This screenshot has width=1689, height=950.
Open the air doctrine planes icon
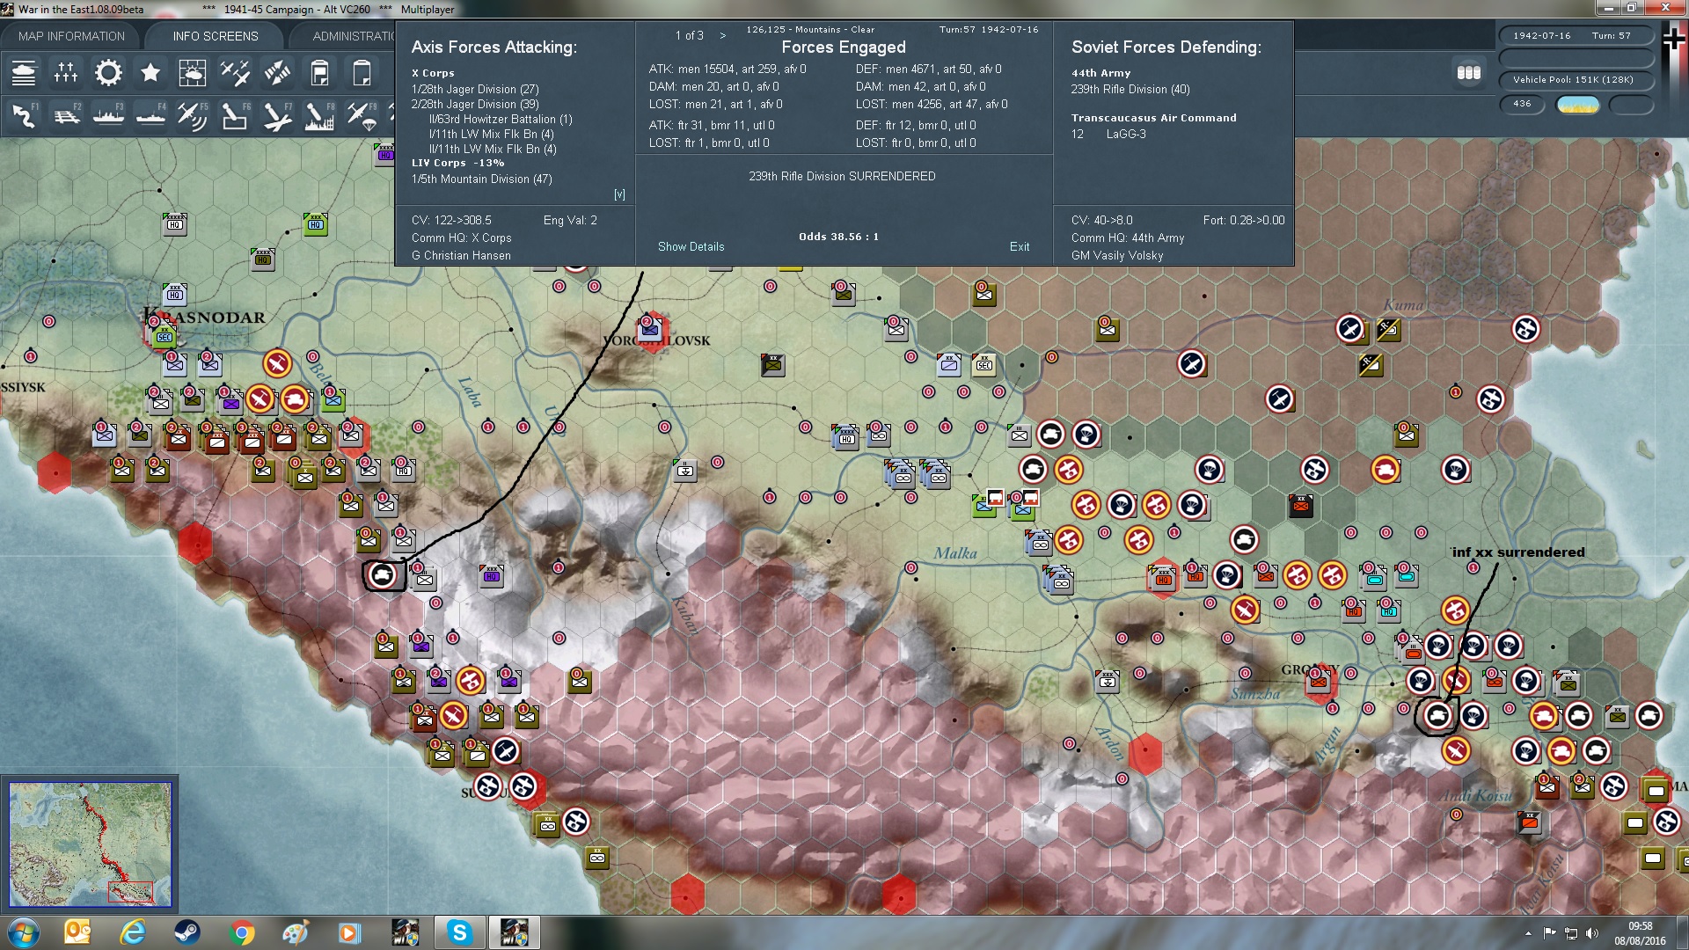pos(235,73)
